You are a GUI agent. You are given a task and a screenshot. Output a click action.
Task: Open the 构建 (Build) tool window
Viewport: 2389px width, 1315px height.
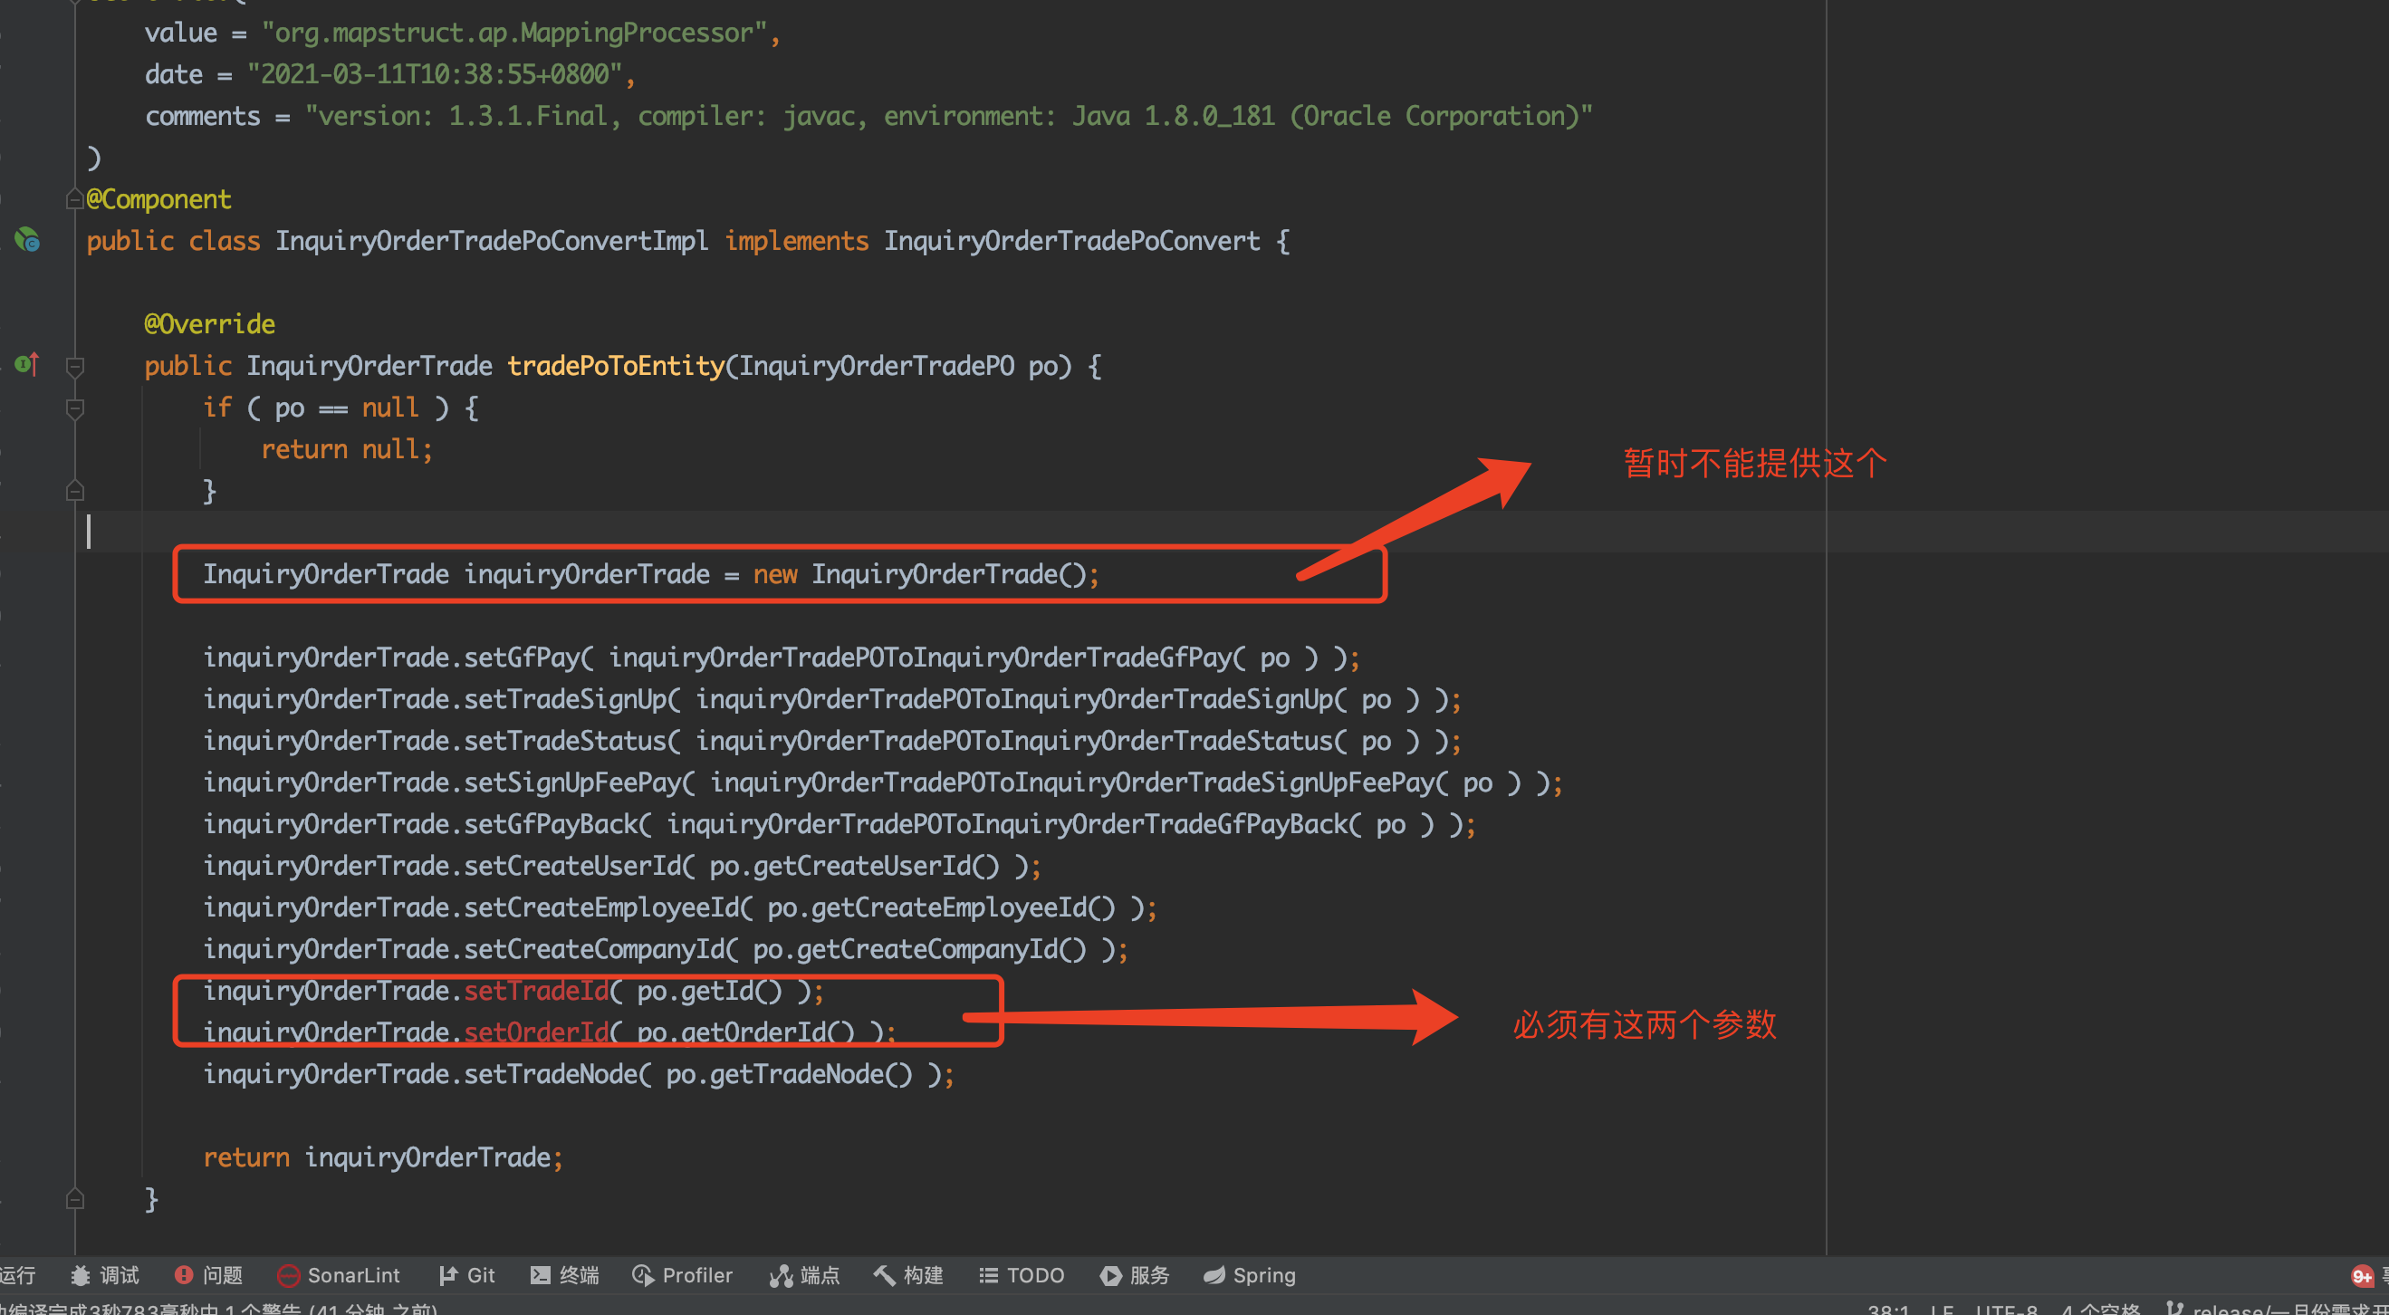(907, 1275)
